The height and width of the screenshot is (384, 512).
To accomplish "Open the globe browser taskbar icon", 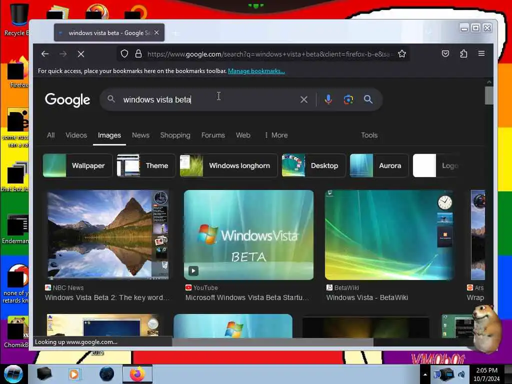I will coord(106,374).
